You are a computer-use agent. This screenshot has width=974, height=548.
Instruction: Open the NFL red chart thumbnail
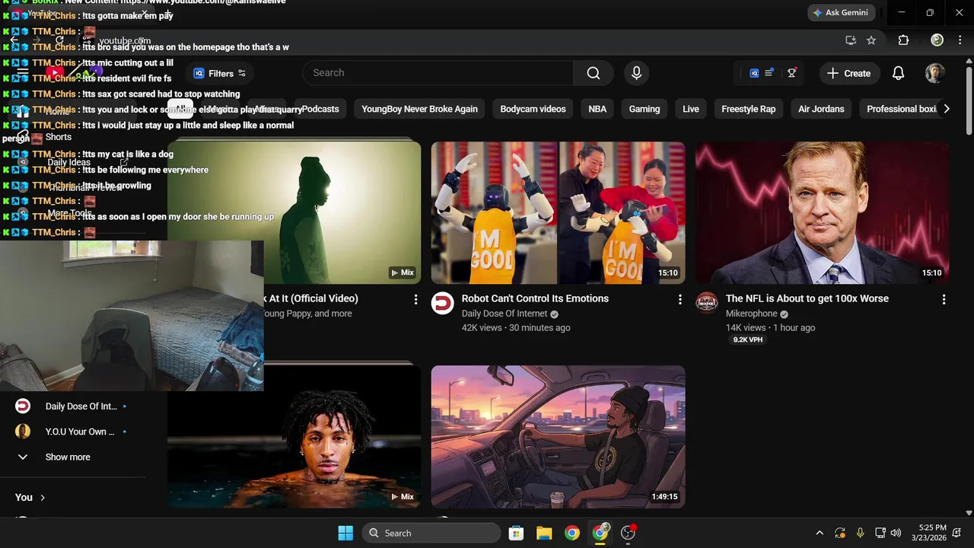(x=823, y=213)
